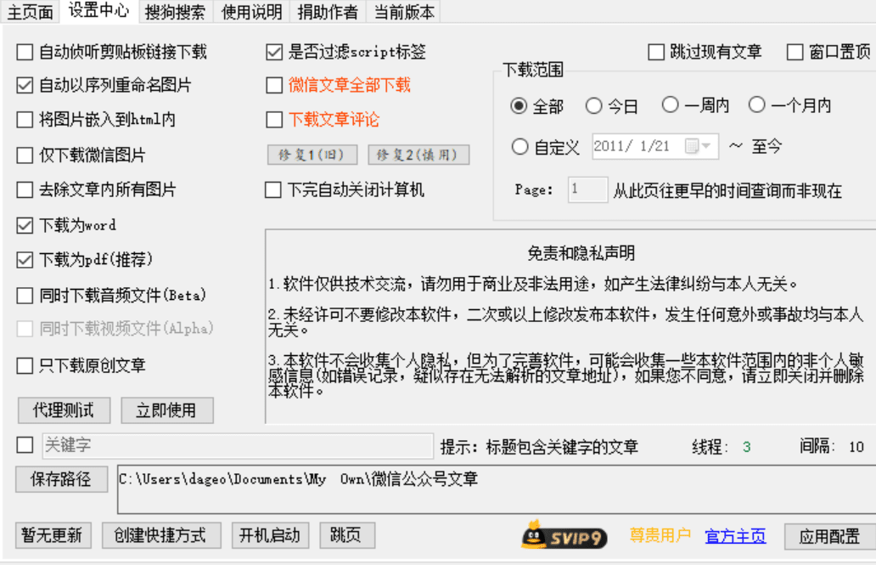This screenshot has height=565, width=876.
Task: Open the 使用说明 tab
Action: click(251, 12)
